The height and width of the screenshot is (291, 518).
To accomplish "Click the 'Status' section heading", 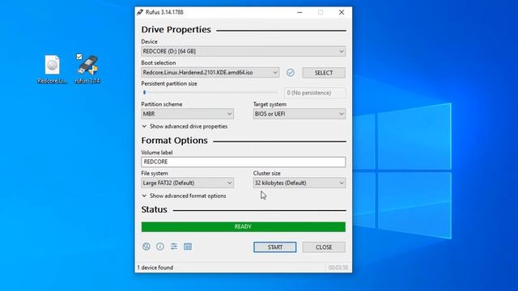I will point(155,209).
